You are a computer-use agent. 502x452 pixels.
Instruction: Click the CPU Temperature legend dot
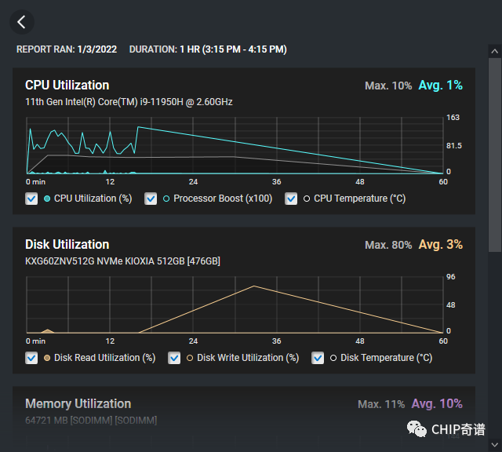click(x=307, y=199)
